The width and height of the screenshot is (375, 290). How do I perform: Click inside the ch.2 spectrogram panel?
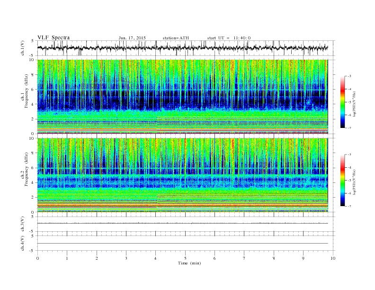click(x=182, y=175)
